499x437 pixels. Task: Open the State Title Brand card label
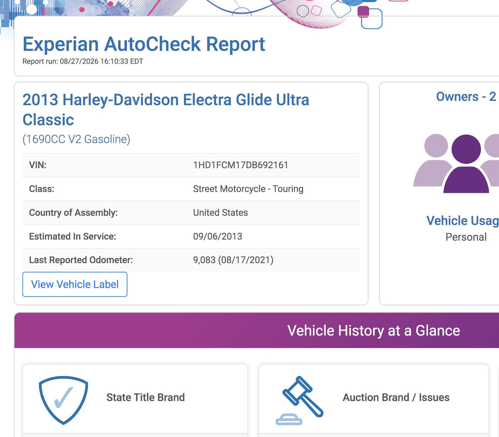[146, 398]
